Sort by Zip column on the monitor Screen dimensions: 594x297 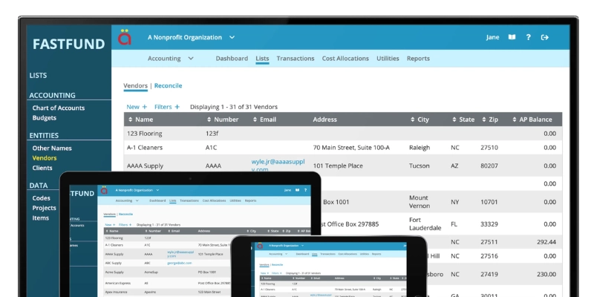[x=490, y=120]
